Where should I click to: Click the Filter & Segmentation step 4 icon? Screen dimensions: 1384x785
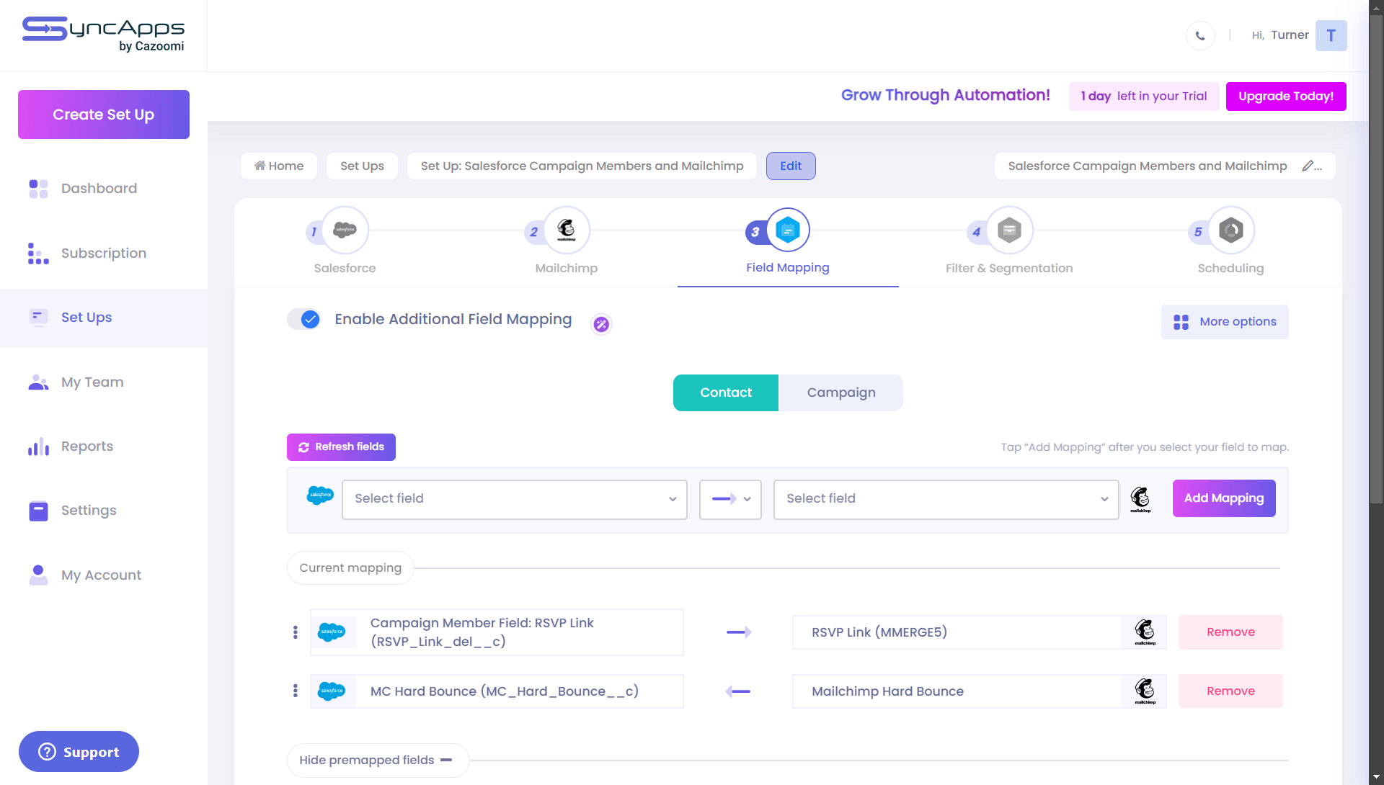1009,230
